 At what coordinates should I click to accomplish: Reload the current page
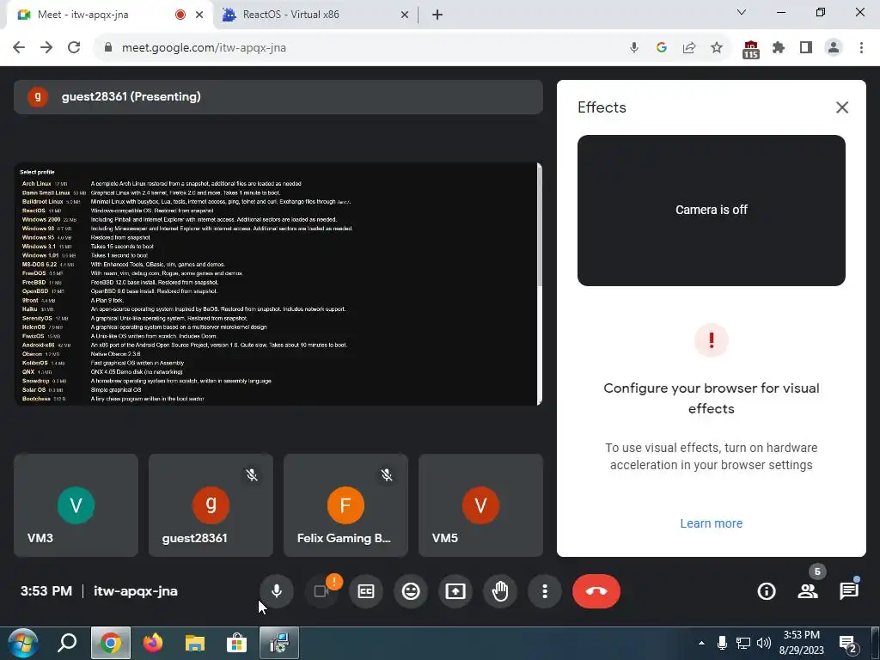74,48
